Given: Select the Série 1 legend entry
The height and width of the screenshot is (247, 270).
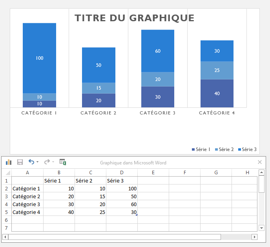Looking at the screenshot, I should coord(201,149).
